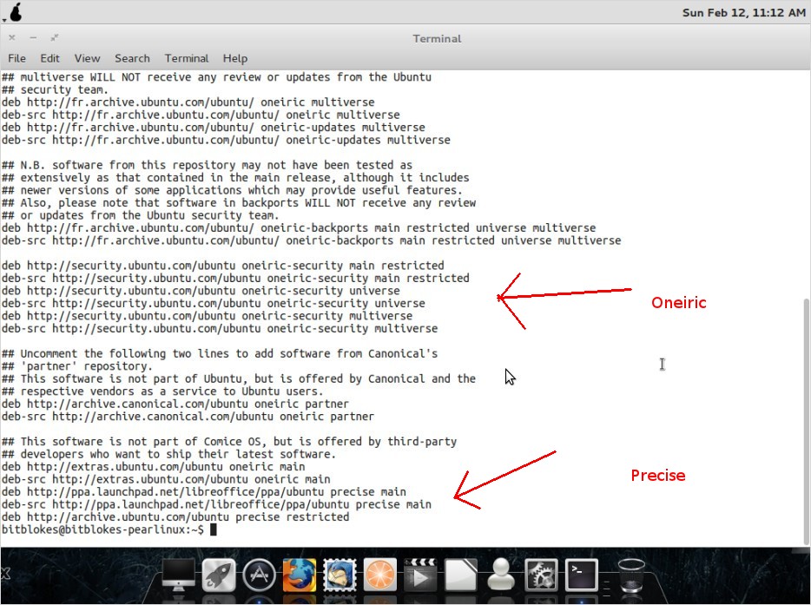This screenshot has height=605, width=811.
Task: Click 'deb-src http://archive.canonical.com/ubuntu oneiric partner'
Action: 188,417
